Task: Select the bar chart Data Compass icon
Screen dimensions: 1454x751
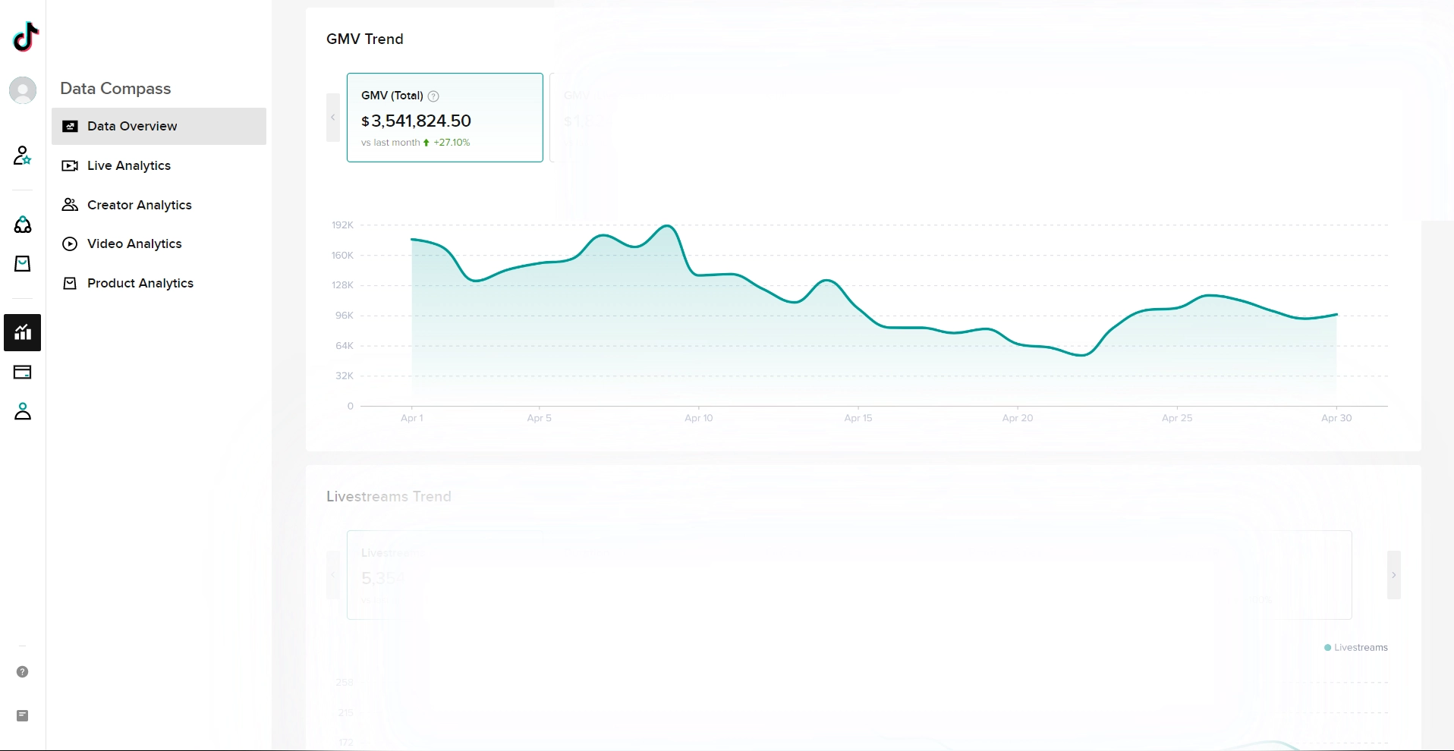Action: coord(23,332)
